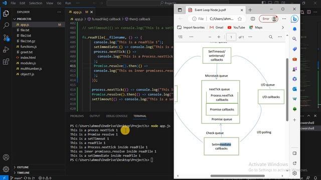The width and height of the screenshot is (321, 180).
Task: Add a new Edge sidebar app
Action: 294,120
